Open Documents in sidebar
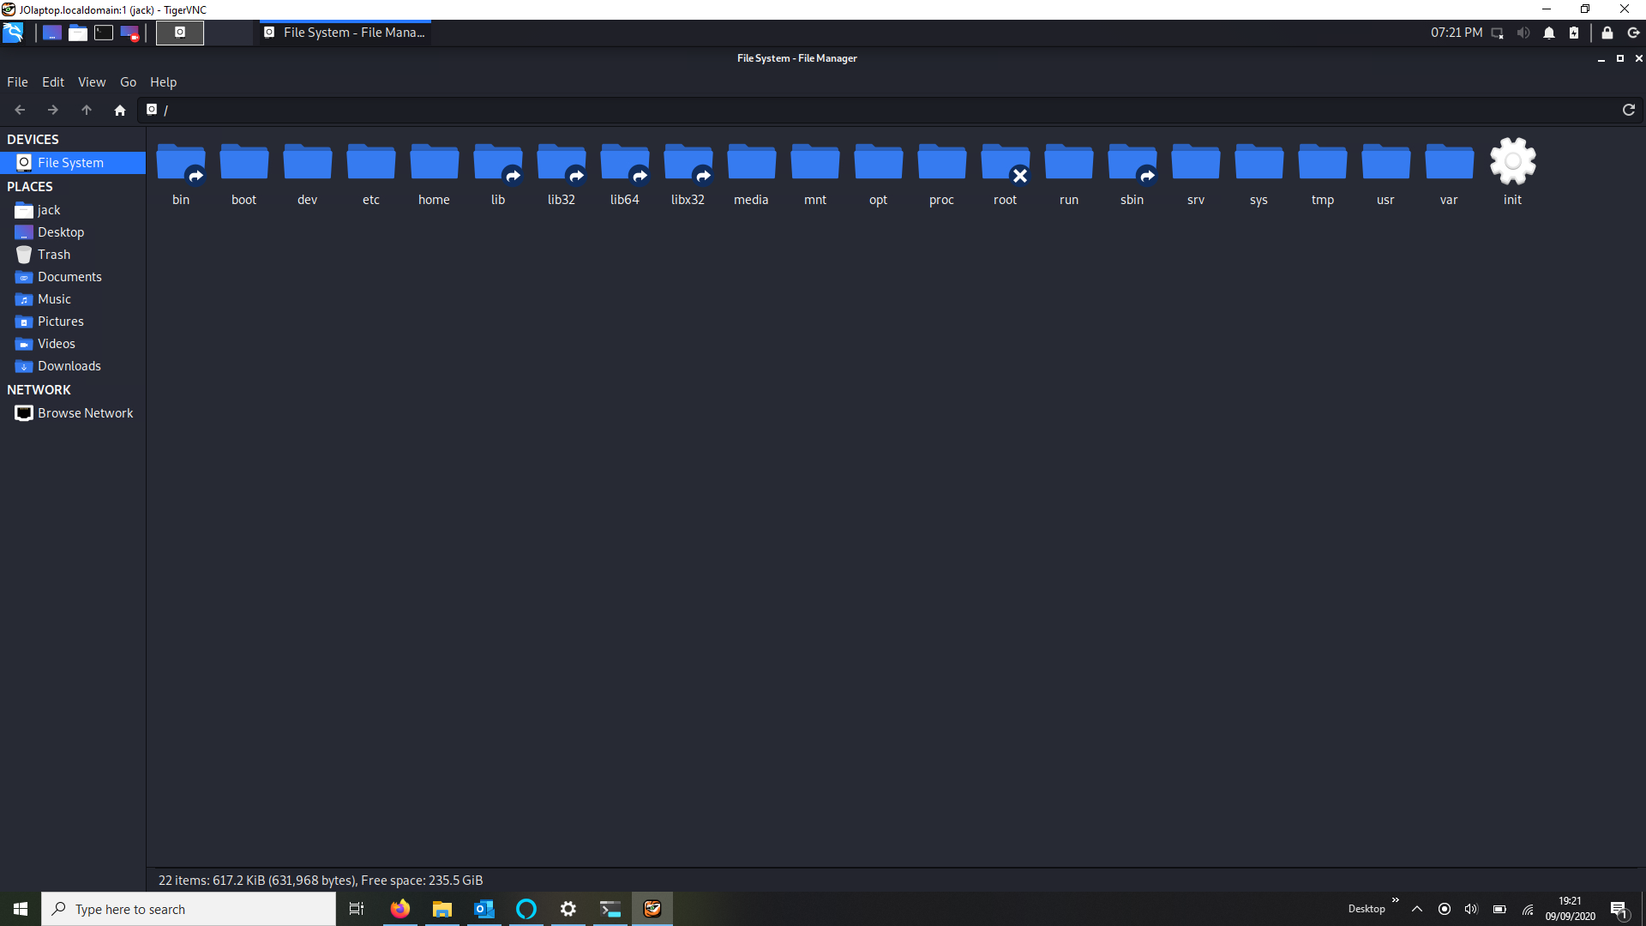The image size is (1646, 926). pos(73,277)
